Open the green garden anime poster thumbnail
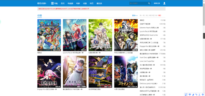The width and height of the screenshot is (205, 96). pos(100,35)
